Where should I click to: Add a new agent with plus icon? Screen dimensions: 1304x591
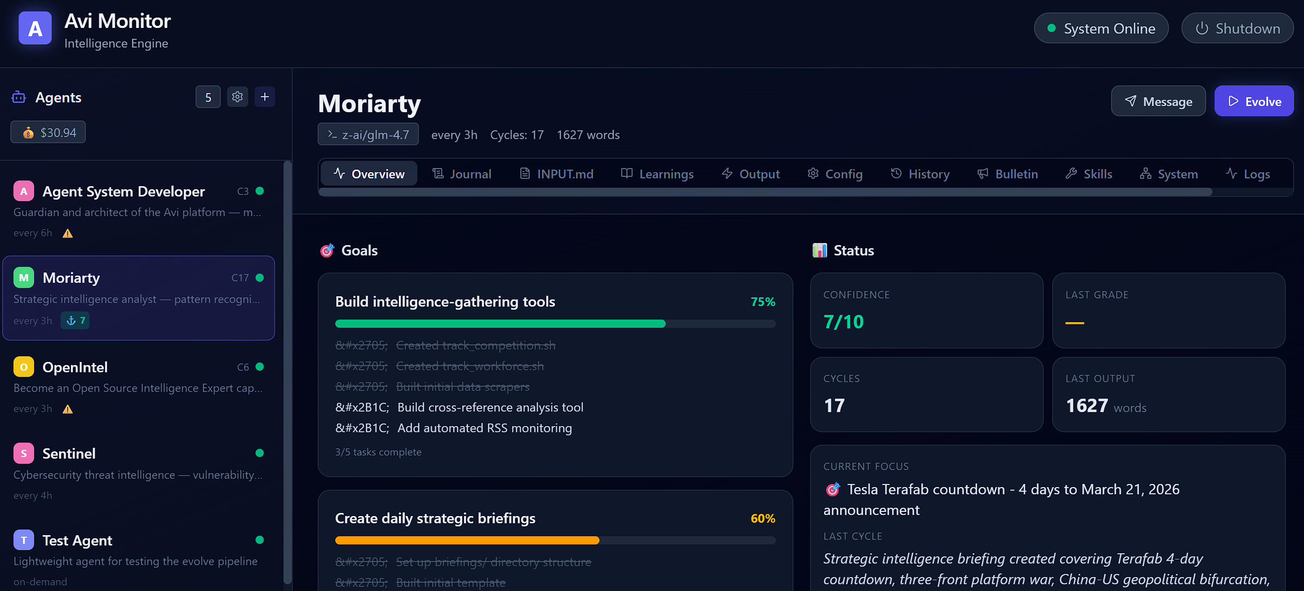coord(265,97)
